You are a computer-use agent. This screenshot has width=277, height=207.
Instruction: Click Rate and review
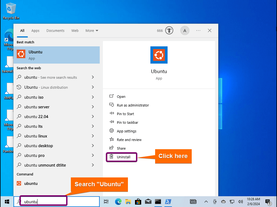(x=126, y=140)
